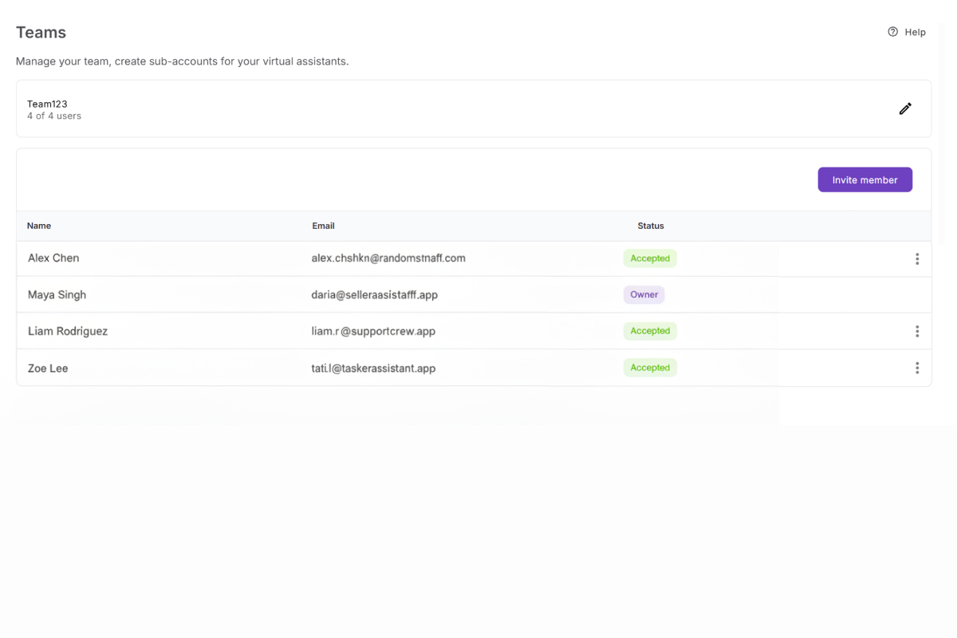Image resolution: width=957 pixels, height=638 pixels.
Task: Click the Status column header
Action: point(651,226)
